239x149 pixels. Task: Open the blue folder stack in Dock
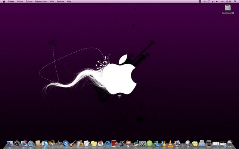click(202, 143)
